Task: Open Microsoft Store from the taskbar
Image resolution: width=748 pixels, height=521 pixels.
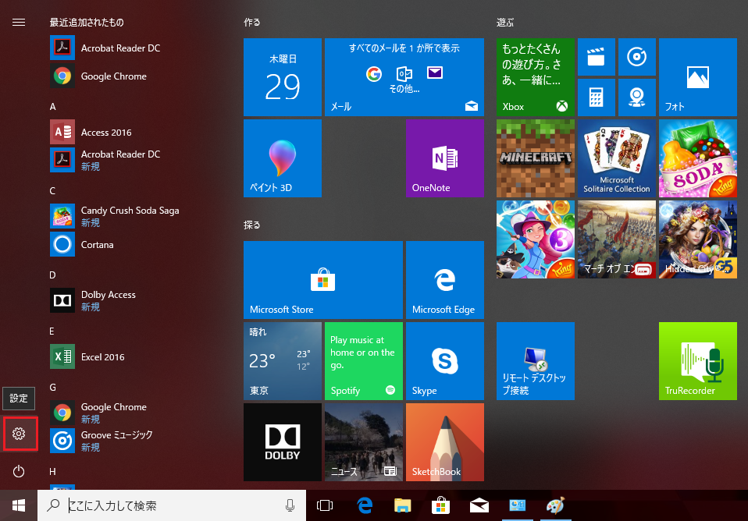Action: coord(441,505)
